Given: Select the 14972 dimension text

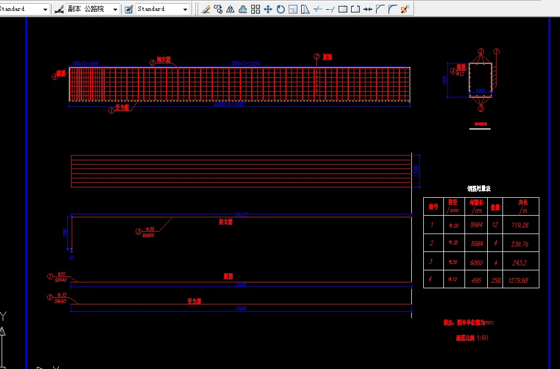Looking at the screenshot, I should click(241, 215).
